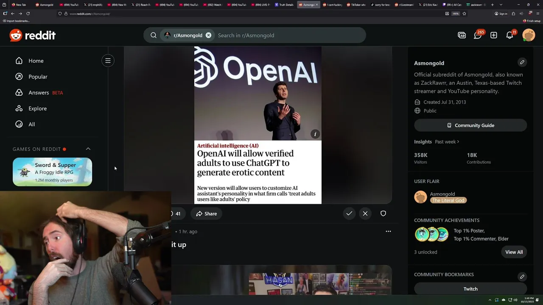Go back in browser history

(12, 14)
